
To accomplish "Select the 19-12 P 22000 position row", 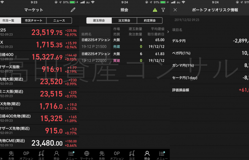I will click(124, 57).
